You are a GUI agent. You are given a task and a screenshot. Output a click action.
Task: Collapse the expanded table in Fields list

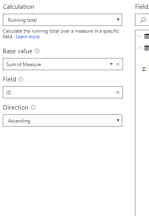tap(139, 48)
